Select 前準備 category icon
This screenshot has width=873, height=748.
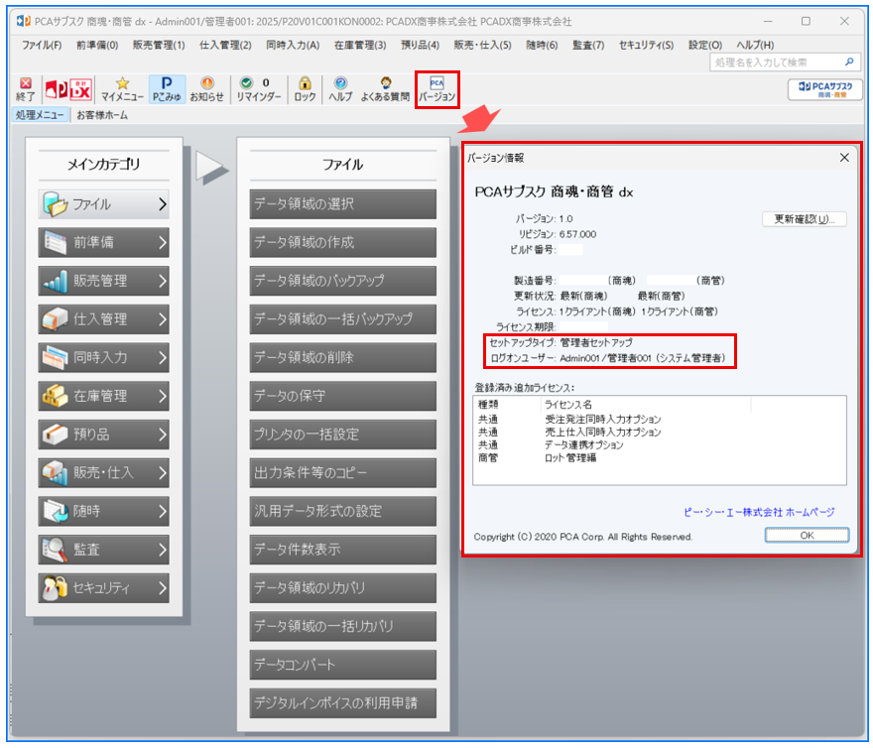(x=56, y=242)
